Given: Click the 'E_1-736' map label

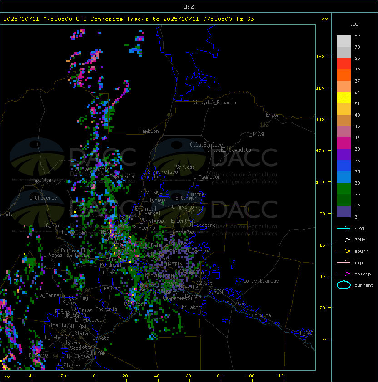Looking at the screenshot, I should click(256, 134).
